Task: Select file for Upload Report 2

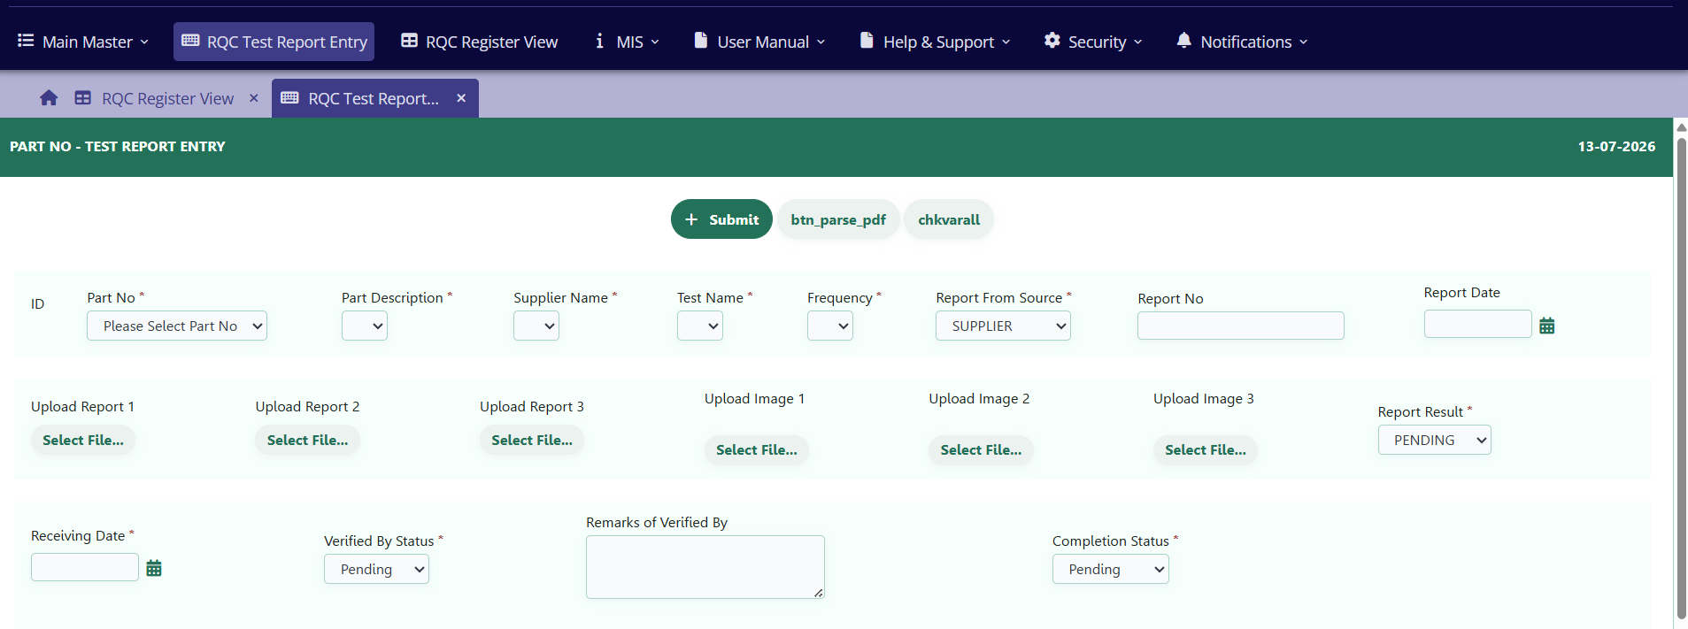Action: [x=307, y=440]
